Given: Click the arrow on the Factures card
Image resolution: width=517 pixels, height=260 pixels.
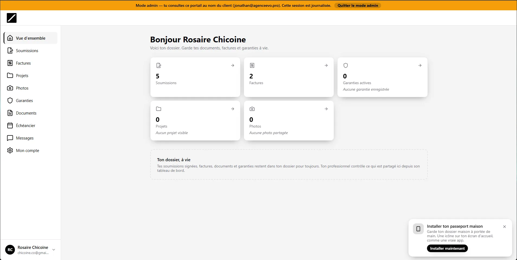Looking at the screenshot, I should coord(326,65).
